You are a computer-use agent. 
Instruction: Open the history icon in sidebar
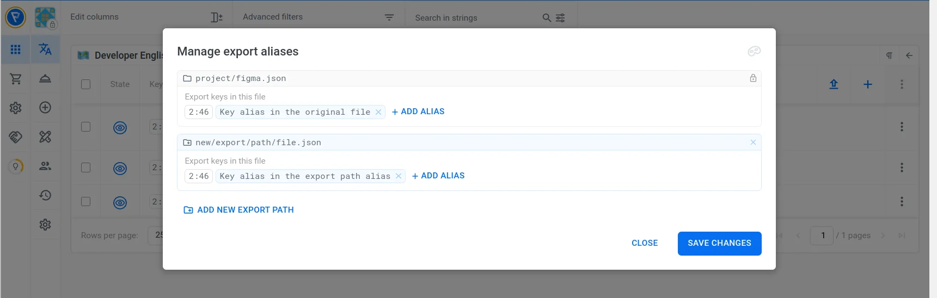[x=45, y=195]
